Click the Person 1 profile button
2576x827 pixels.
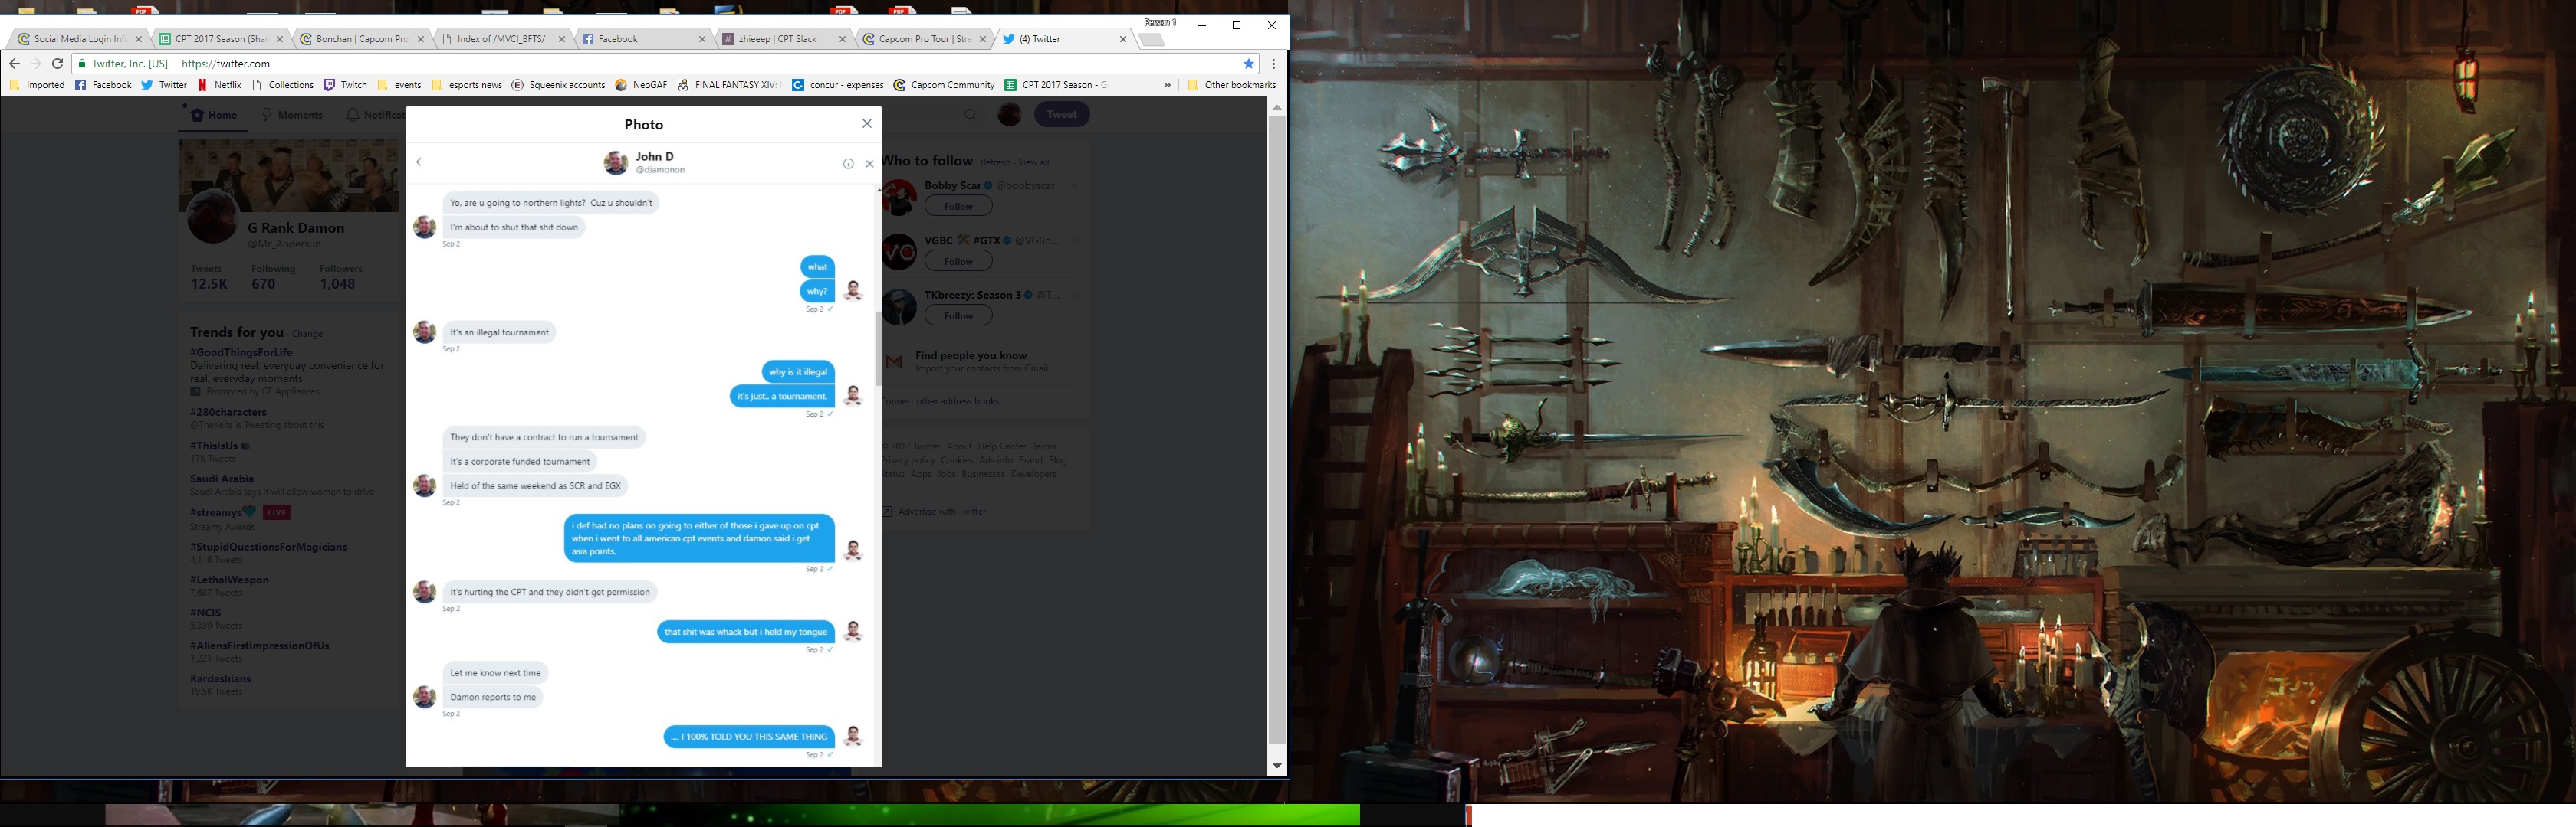coord(1160,22)
